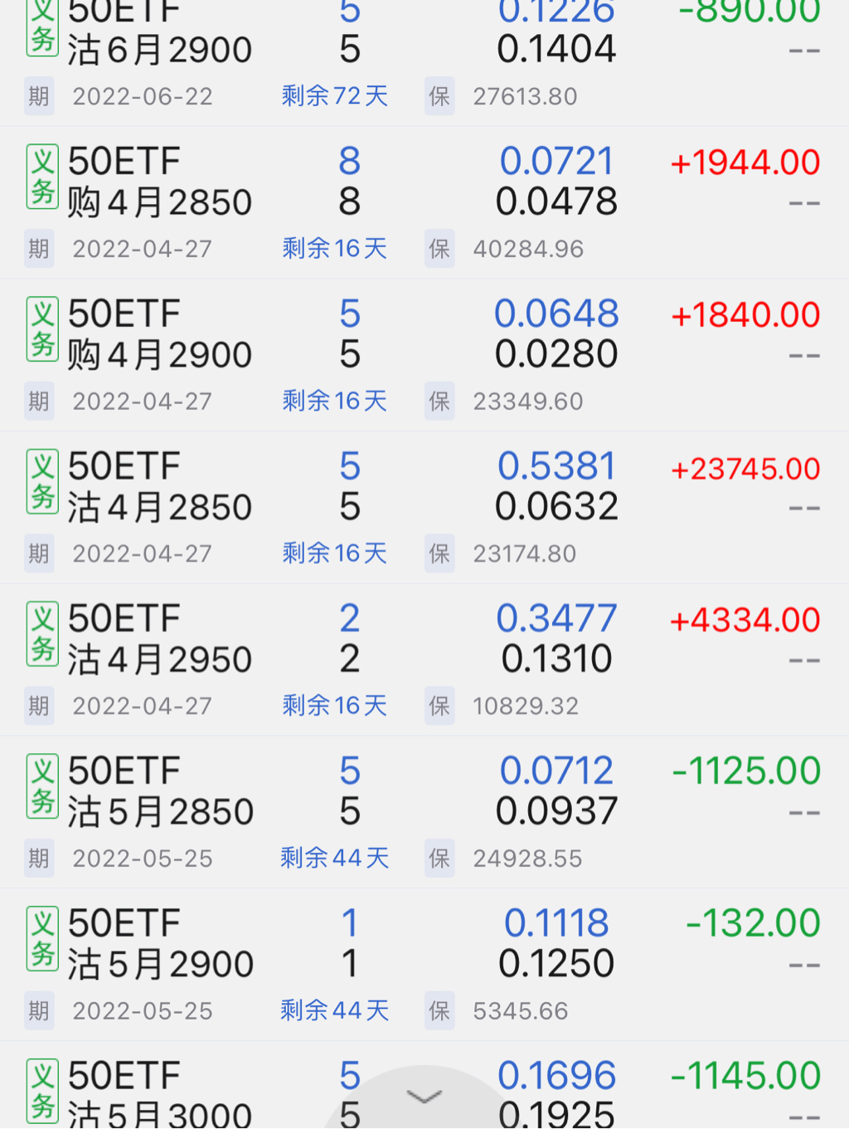Screen dimensions: 849x1129
Task: Click the 期 icon beside 2022-05-25 under 沽5月2850
Action: 39,858
